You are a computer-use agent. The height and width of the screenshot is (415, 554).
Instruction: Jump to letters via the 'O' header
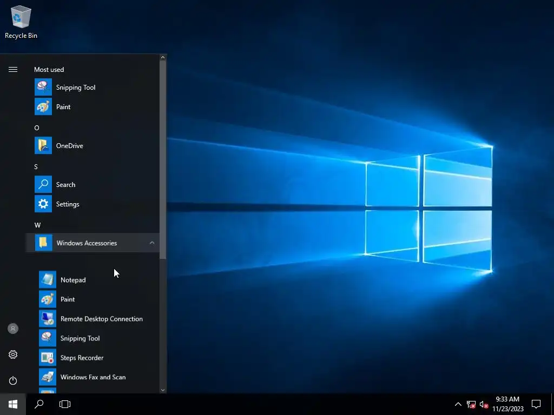(37, 128)
